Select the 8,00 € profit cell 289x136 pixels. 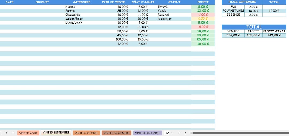pyautogui.click(x=203, y=7)
